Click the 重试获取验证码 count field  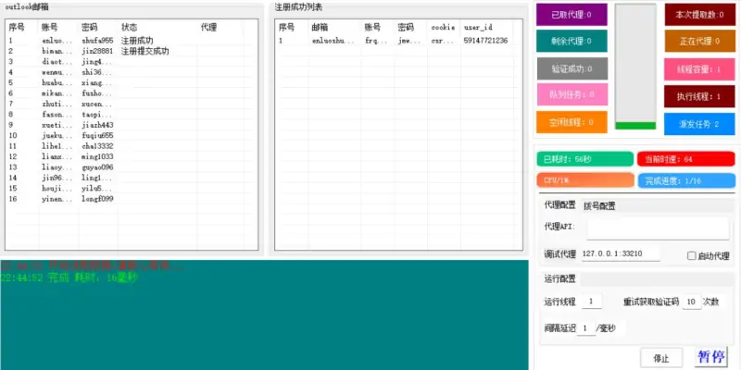[691, 302]
